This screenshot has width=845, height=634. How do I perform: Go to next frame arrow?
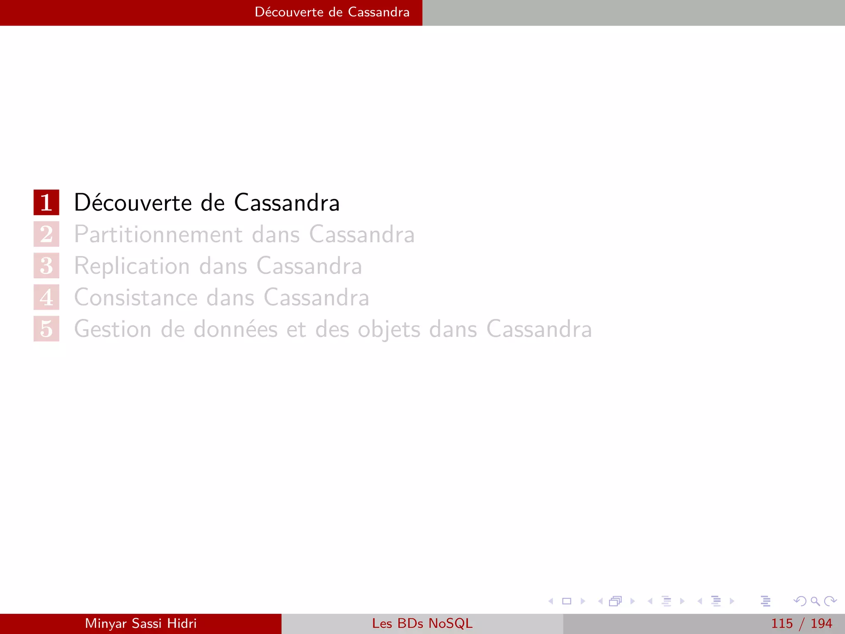click(633, 601)
